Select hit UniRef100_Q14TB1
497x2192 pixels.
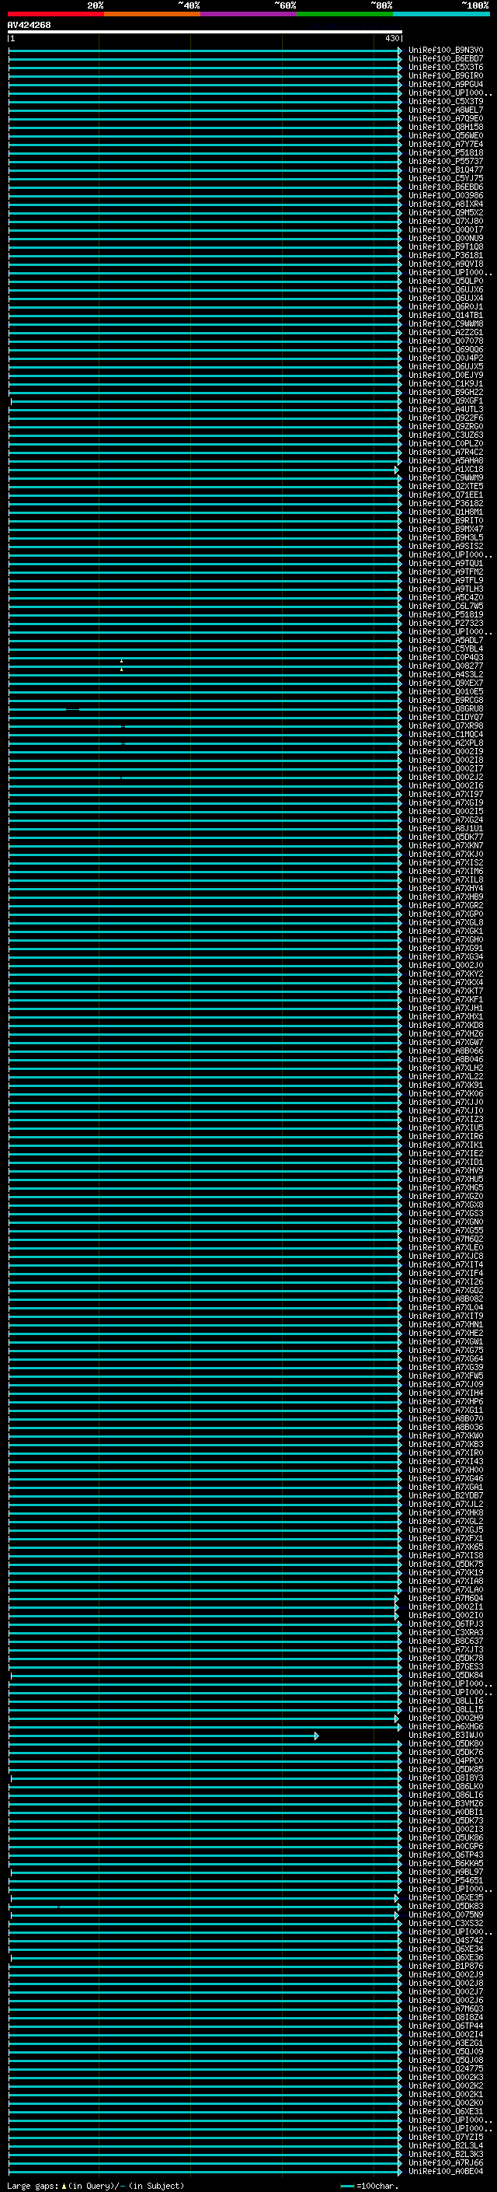click(446, 315)
